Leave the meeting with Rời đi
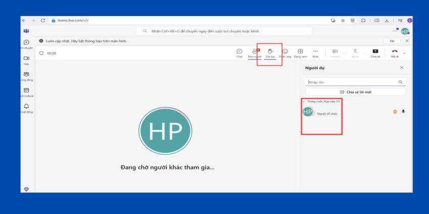This screenshot has width=429, height=214. point(395,53)
